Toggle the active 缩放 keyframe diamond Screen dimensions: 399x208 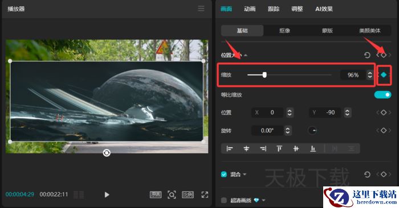pos(384,74)
